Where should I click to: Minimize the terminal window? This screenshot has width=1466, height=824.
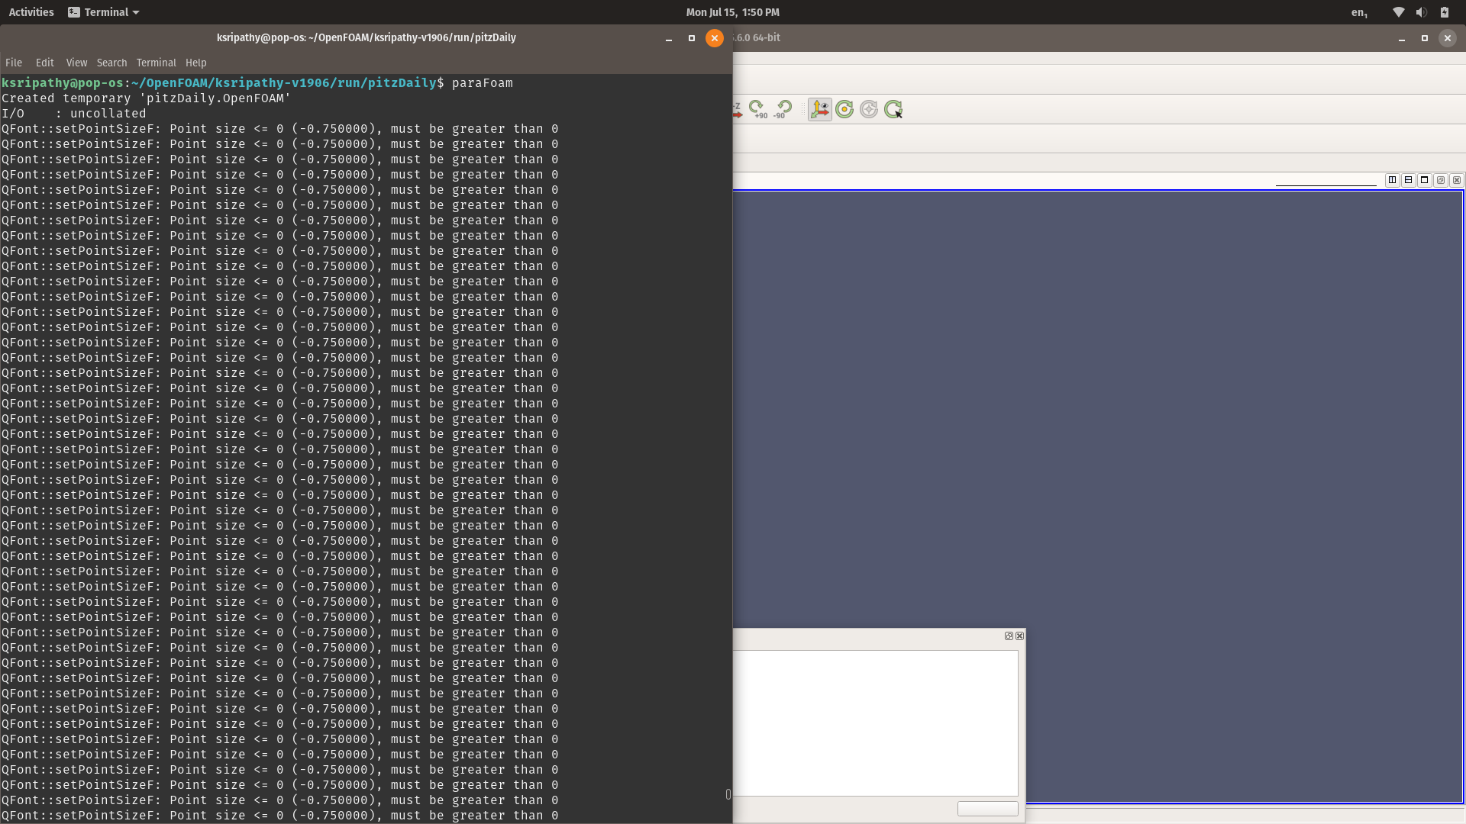coord(669,38)
